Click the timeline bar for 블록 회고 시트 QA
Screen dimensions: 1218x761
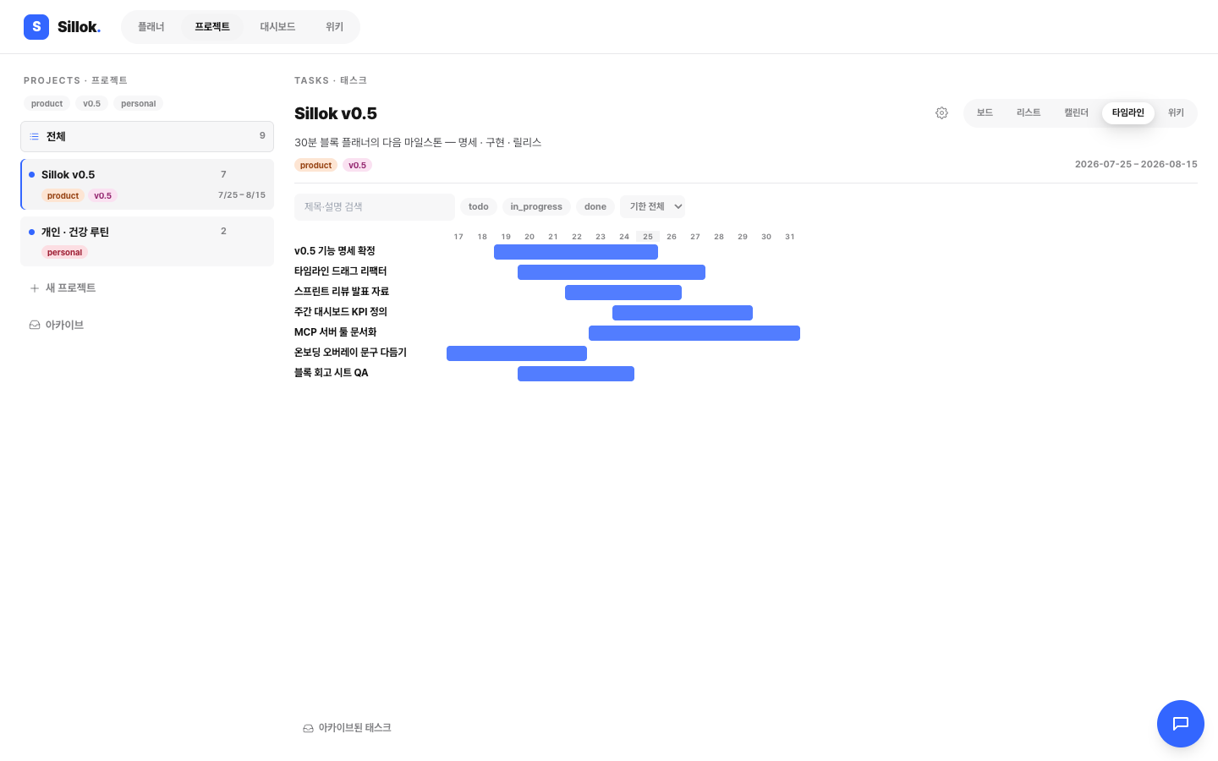576,374
